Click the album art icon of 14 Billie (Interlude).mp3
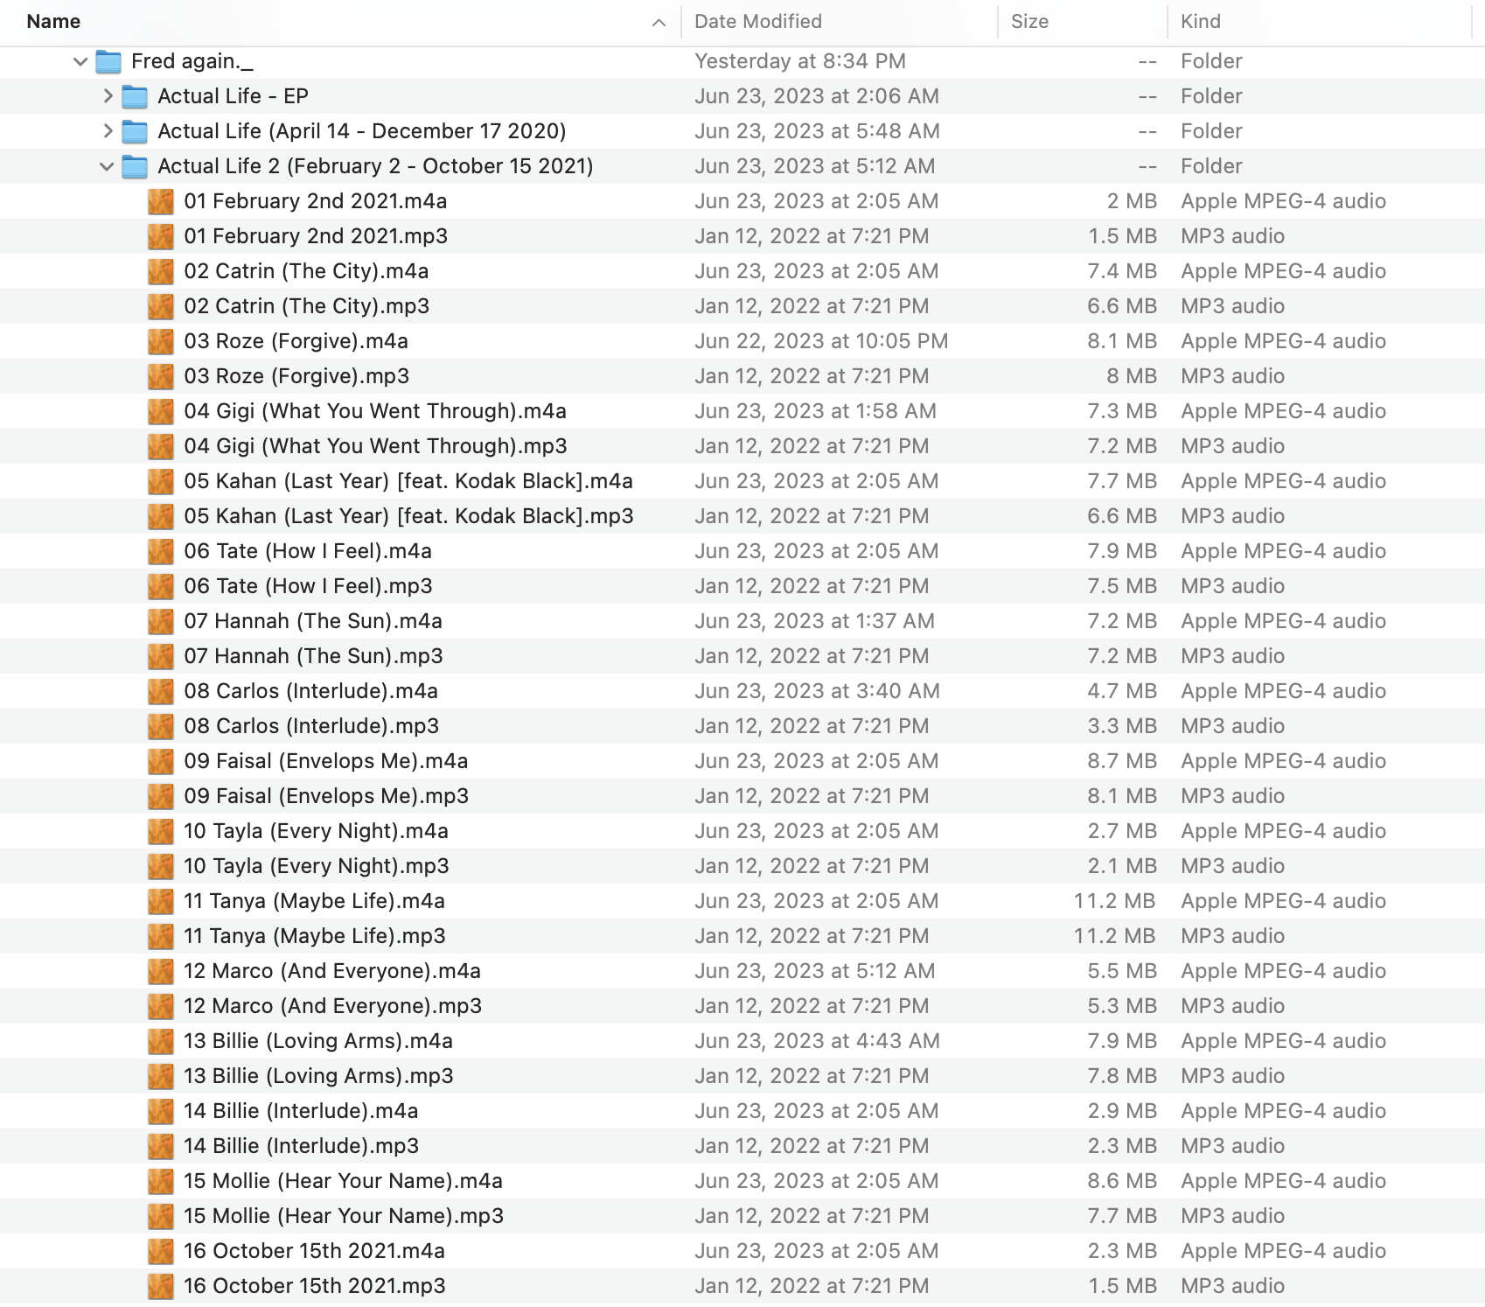 (161, 1146)
